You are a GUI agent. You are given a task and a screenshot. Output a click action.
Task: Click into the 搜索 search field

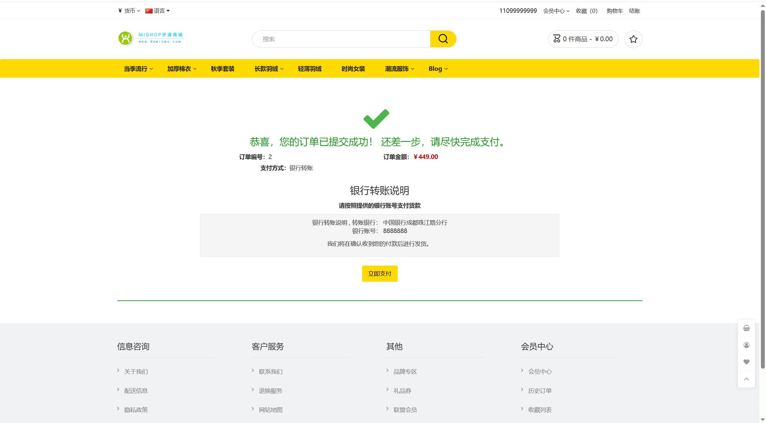click(341, 39)
